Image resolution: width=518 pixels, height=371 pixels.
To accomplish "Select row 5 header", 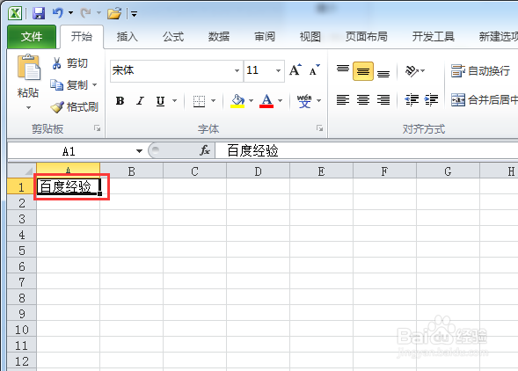I will coord(22,251).
